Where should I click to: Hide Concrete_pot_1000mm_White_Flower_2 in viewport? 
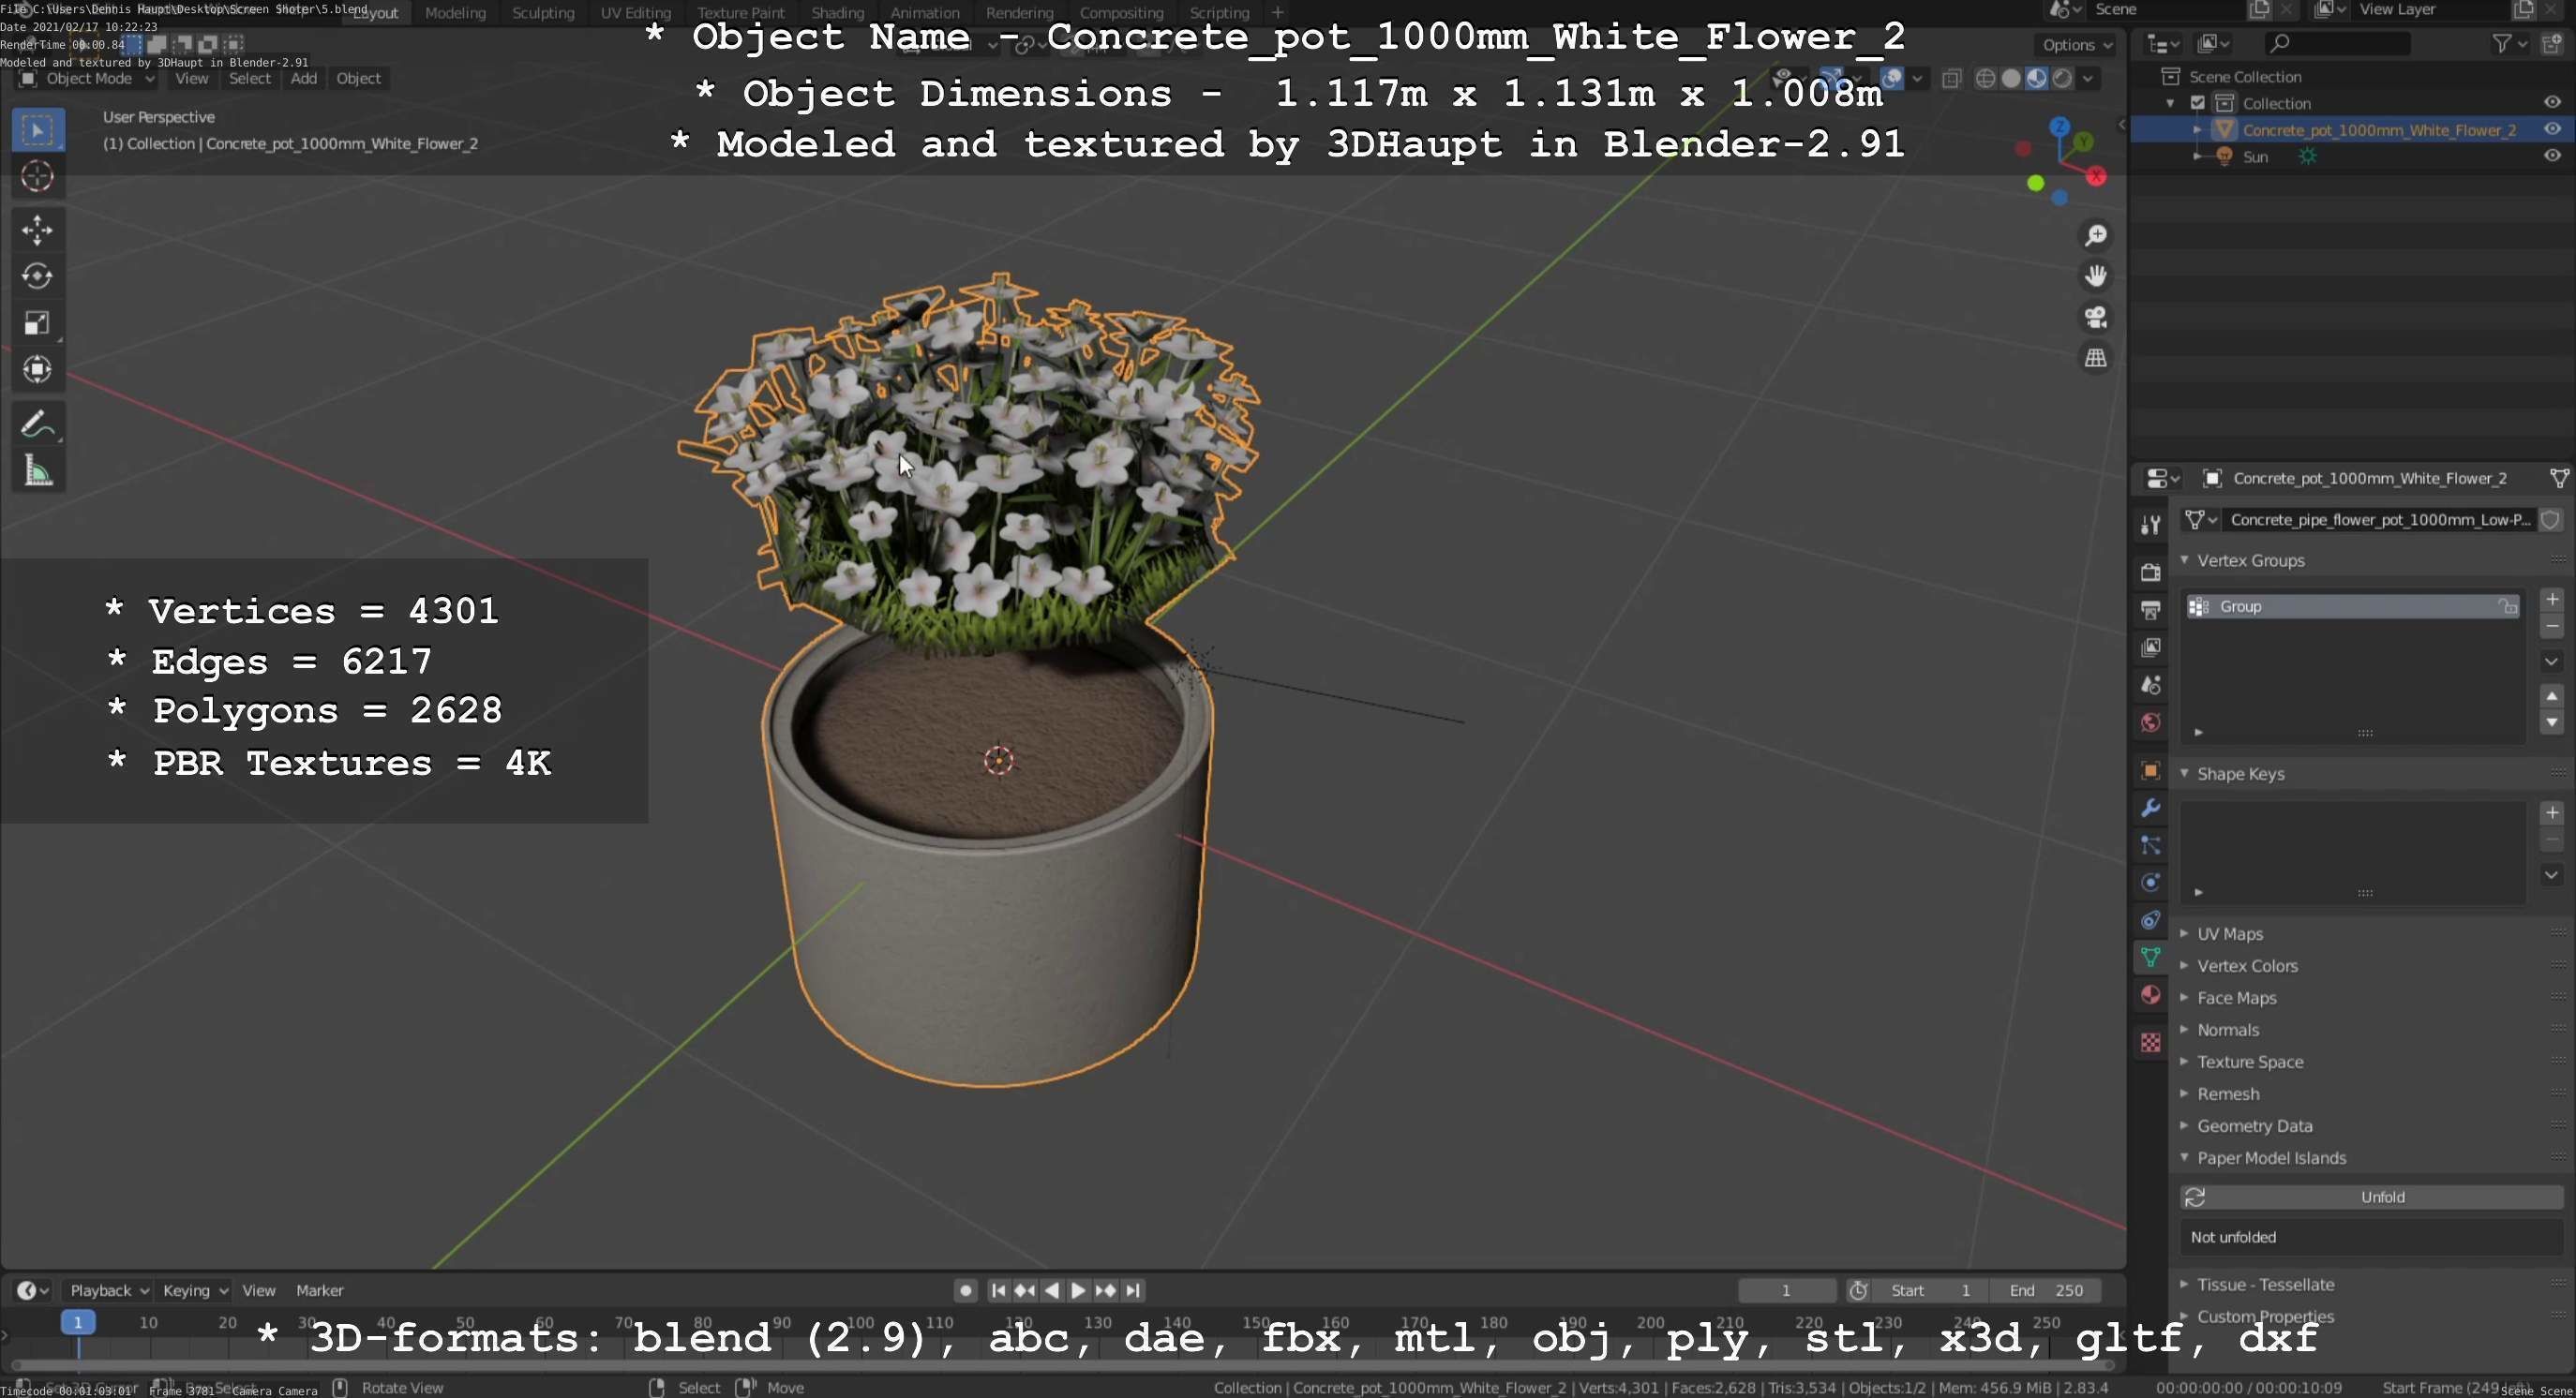[x=2552, y=130]
